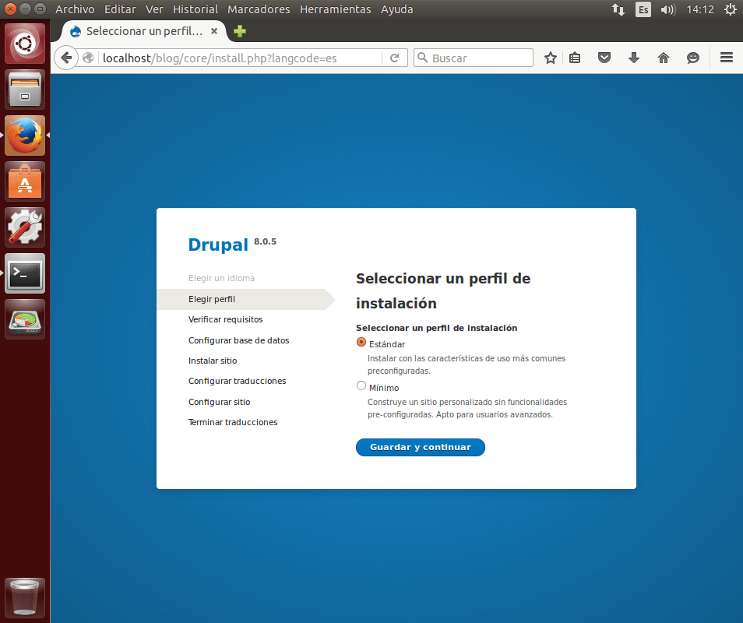Open the downloads arrow icon
Screen dimensions: 743x623
[633, 58]
